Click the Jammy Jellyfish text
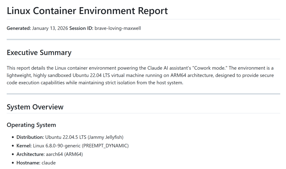Viewport: 286px width, 169px height. coord(105,137)
